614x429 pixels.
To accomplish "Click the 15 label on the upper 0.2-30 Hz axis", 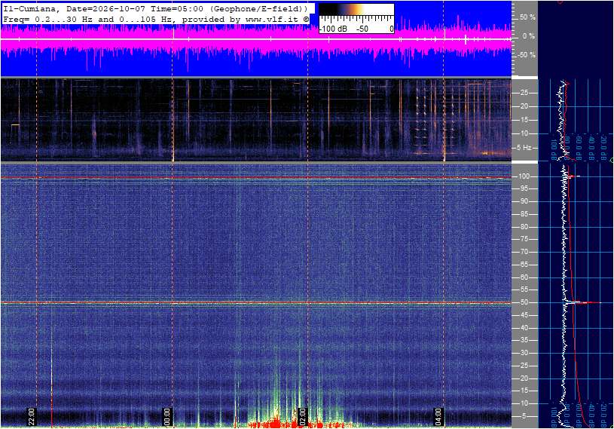I will tap(524, 120).
